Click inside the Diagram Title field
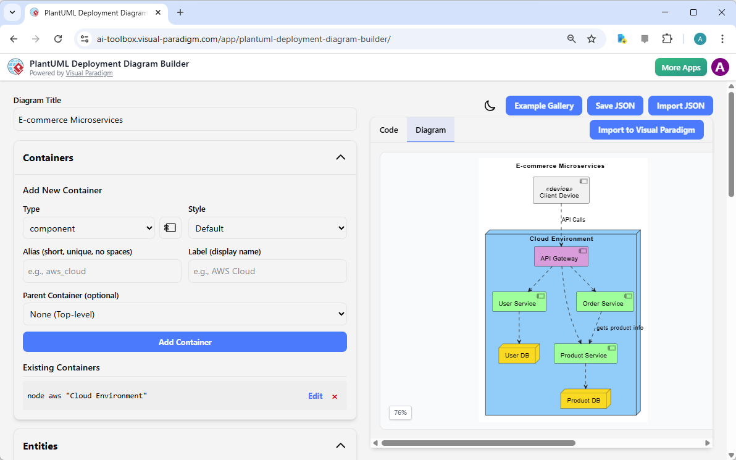The width and height of the screenshot is (736, 460). (185, 119)
